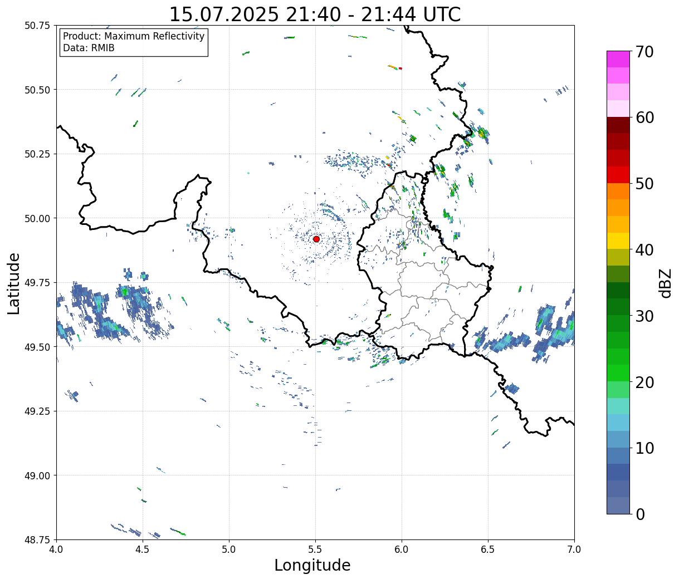Click the "Latitude" axis label
This screenshot has width=679, height=579.
(x=14, y=283)
